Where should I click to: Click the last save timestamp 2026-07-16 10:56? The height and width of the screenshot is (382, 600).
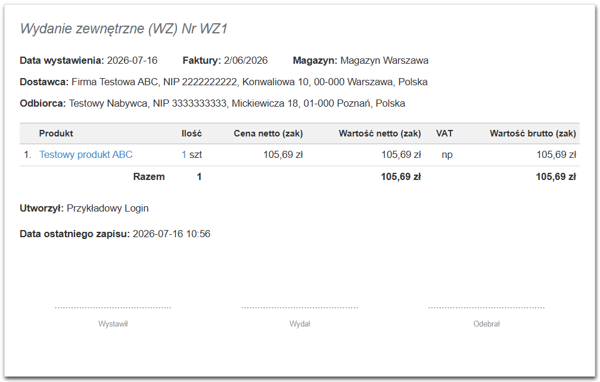172,234
